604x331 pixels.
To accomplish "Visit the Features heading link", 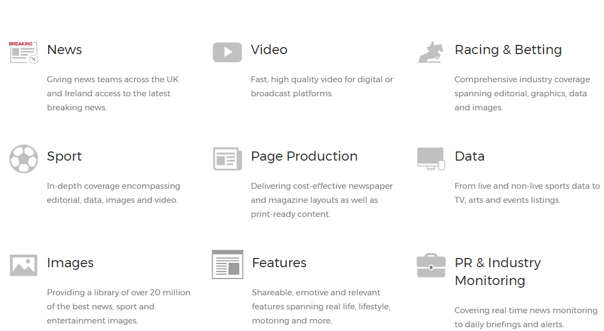I will (279, 263).
